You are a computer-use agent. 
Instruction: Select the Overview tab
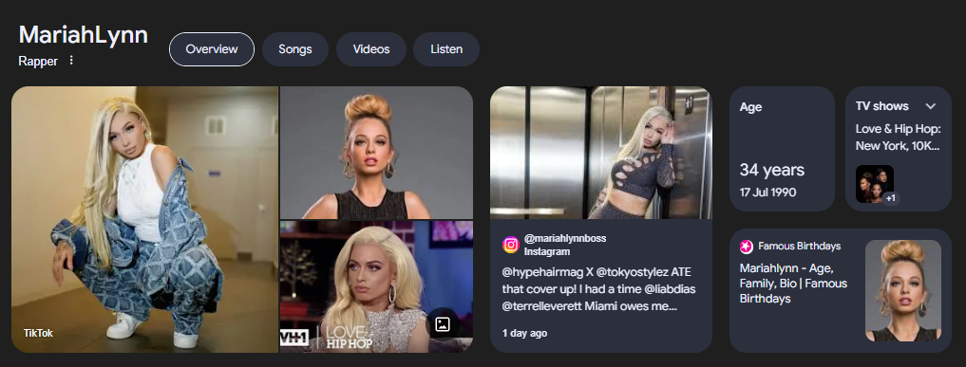(212, 49)
